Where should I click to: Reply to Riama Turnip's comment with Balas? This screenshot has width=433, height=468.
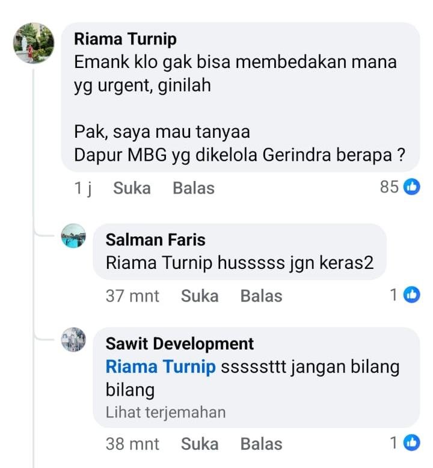point(193,188)
